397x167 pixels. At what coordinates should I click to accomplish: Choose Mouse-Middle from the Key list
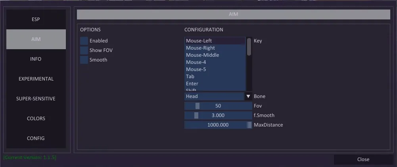pos(215,55)
